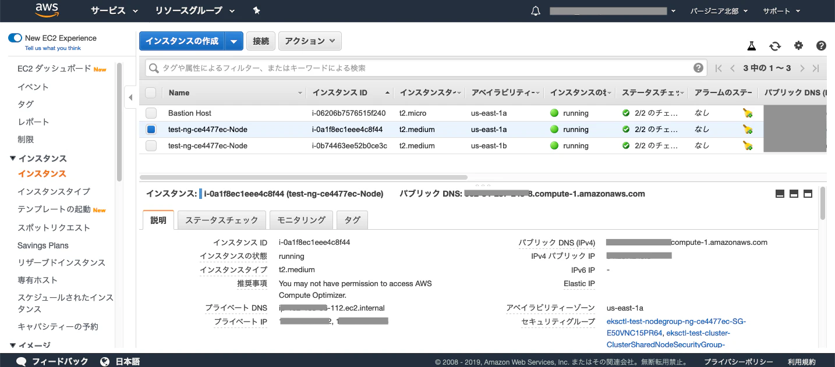Check the select-all checkbox in the table header
Viewport: 835px width, 367px height.
(150, 92)
